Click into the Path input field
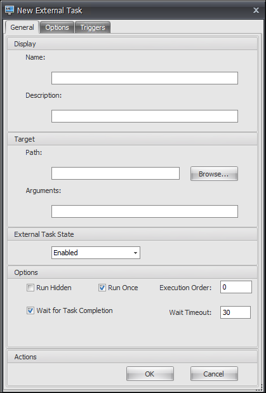The height and width of the screenshot is (393, 266). [x=116, y=173]
